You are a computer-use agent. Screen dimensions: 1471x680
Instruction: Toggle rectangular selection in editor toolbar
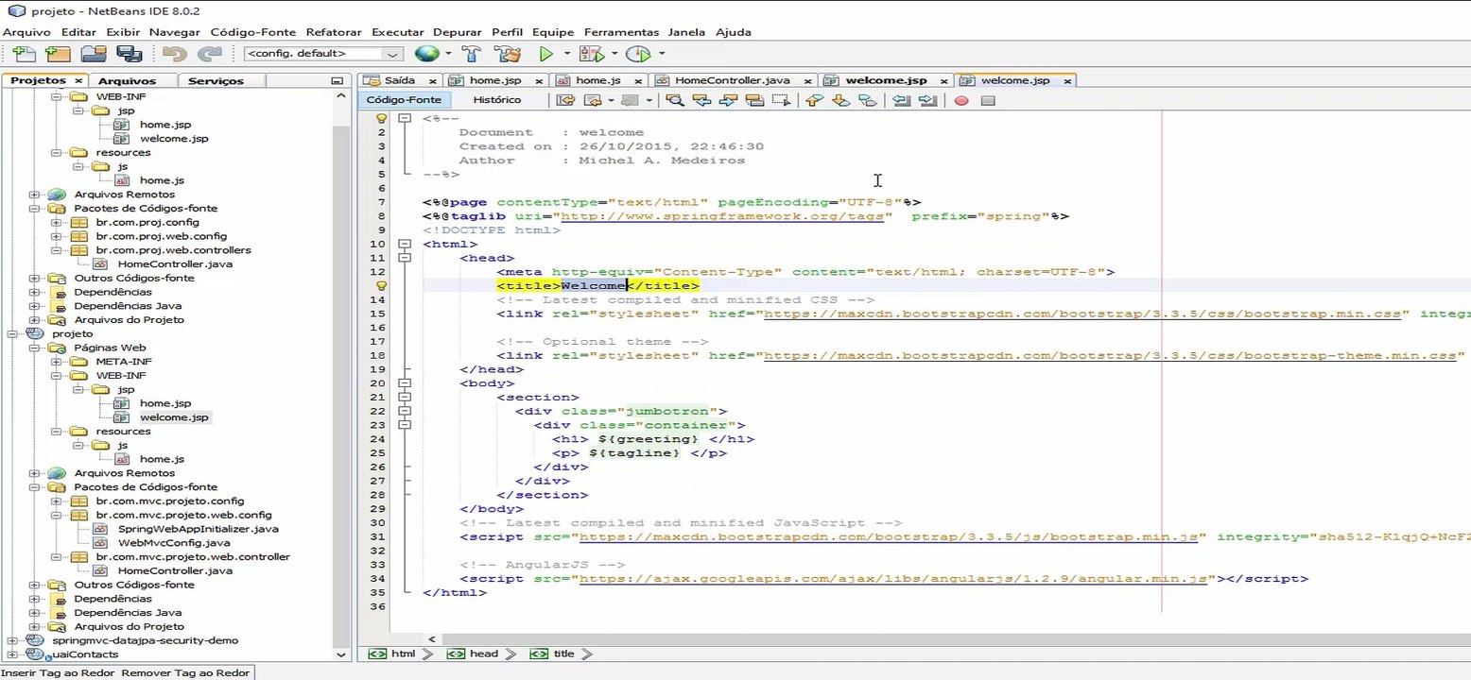780,100
